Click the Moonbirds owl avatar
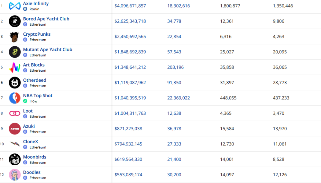Image resolution: width=321 pixels, height=183 pixels. [15, 159]
